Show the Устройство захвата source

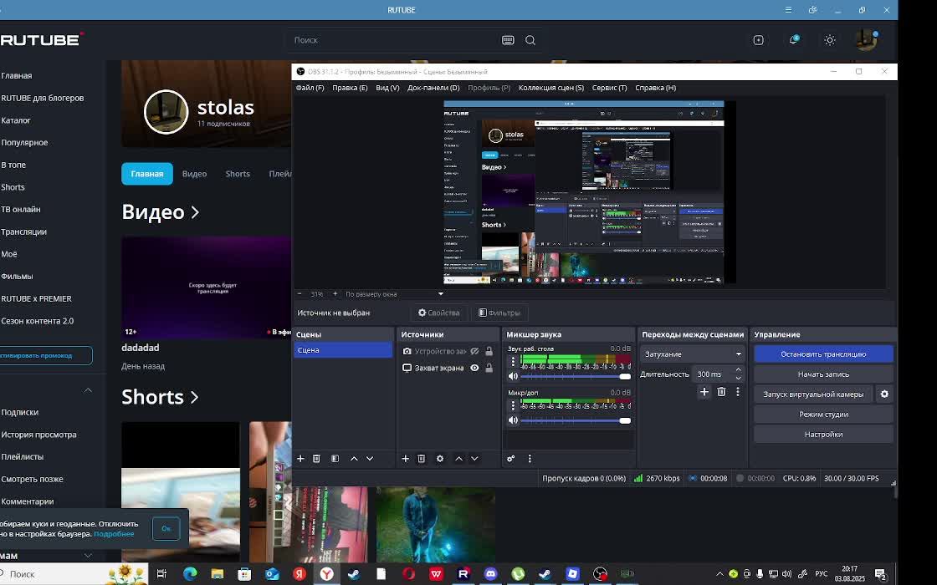pyautogui.click(x=474, y=351)
